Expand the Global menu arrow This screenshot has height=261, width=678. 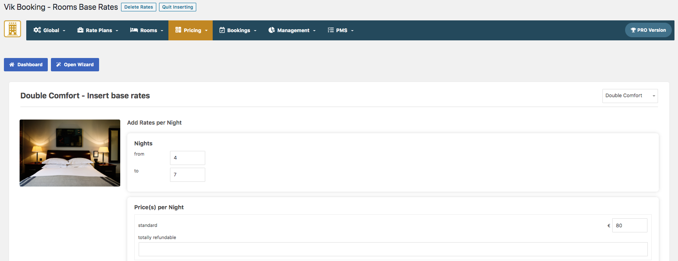pyautogui.click(x=64, y=31)
